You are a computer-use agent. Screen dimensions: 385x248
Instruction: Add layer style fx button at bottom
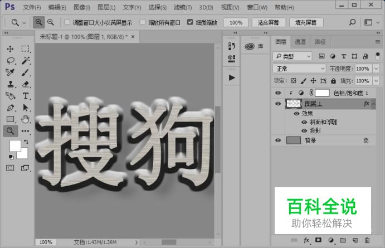tap(306, 240)
